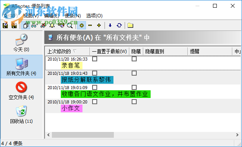
Task: Click the glasses show-notes toolbar icon
Action: click(34, 25)
